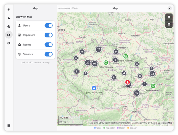178x135 pixels.
Task: Click the red sesivany-v4 user marker
Action: (128, 82)
